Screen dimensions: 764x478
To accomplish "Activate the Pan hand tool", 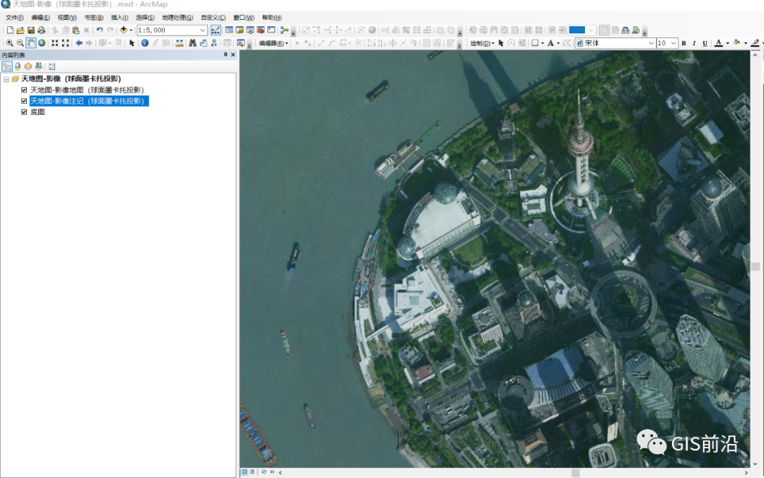I will point(31,43).
